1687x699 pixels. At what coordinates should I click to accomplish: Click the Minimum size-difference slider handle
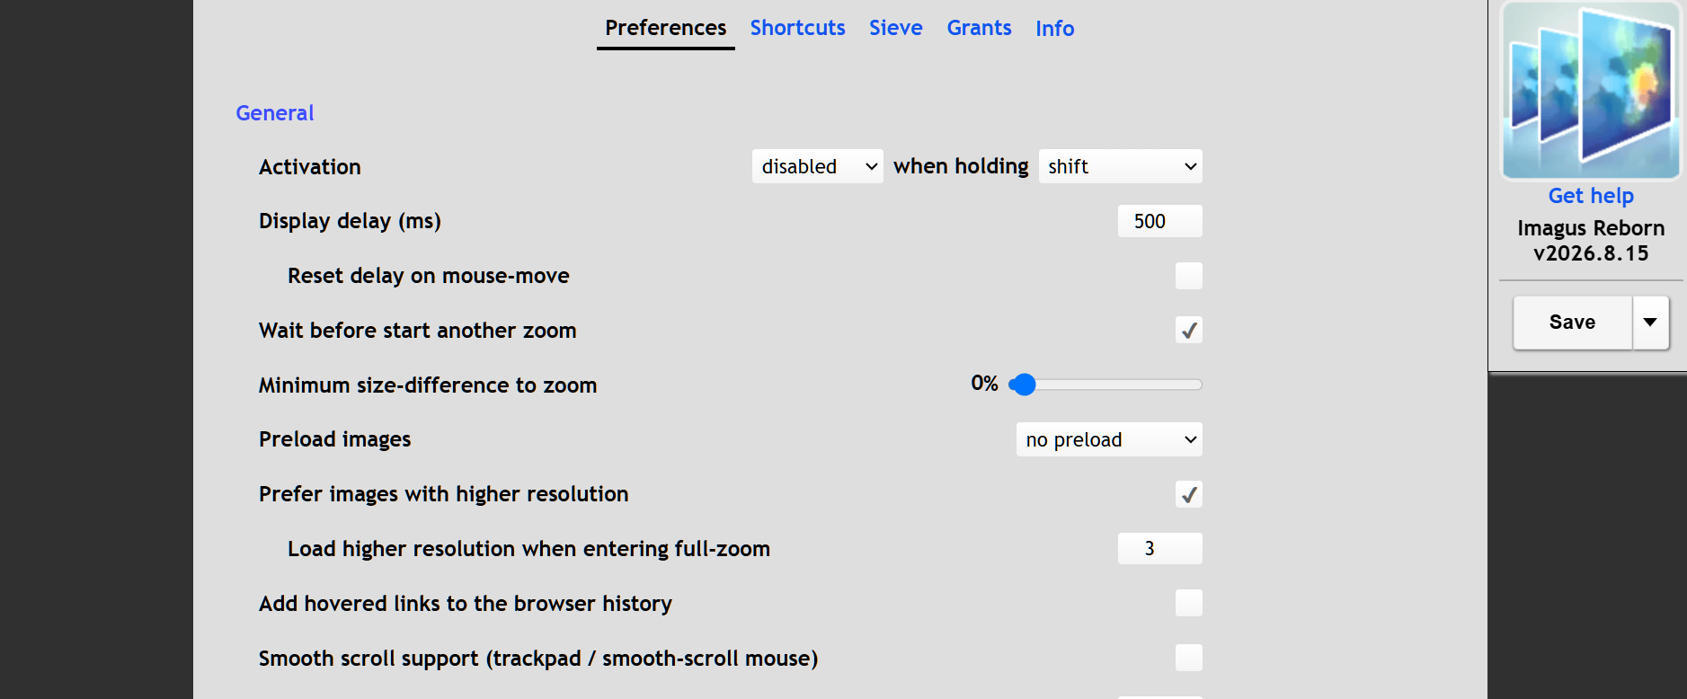[1023, 385]
